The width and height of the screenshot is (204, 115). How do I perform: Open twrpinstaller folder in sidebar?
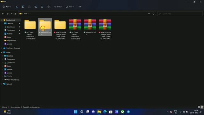tap(11, 41)
